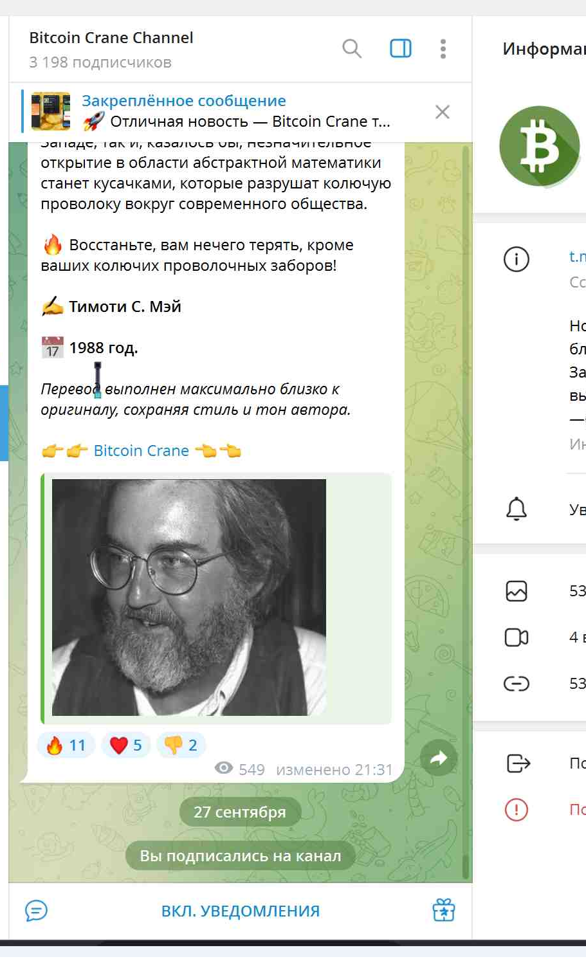586x959 pixels.
Task: Open search in Bitcoin Crane Channel
Action: tap(351, 48)
